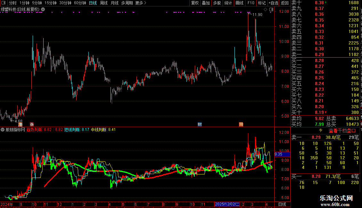362x208 pixels.
Task: Switch to 月线 monthly chart
Action: point(114,3)
